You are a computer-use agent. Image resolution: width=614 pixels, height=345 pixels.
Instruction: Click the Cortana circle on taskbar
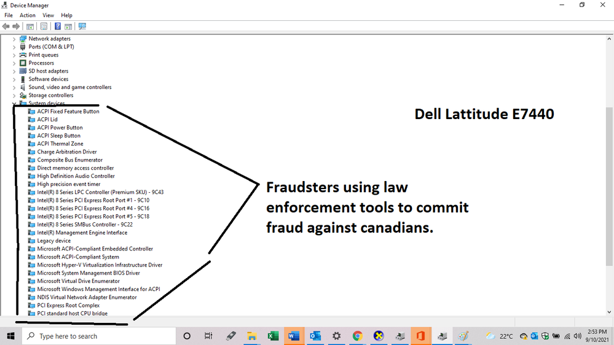tap(187, 336)
